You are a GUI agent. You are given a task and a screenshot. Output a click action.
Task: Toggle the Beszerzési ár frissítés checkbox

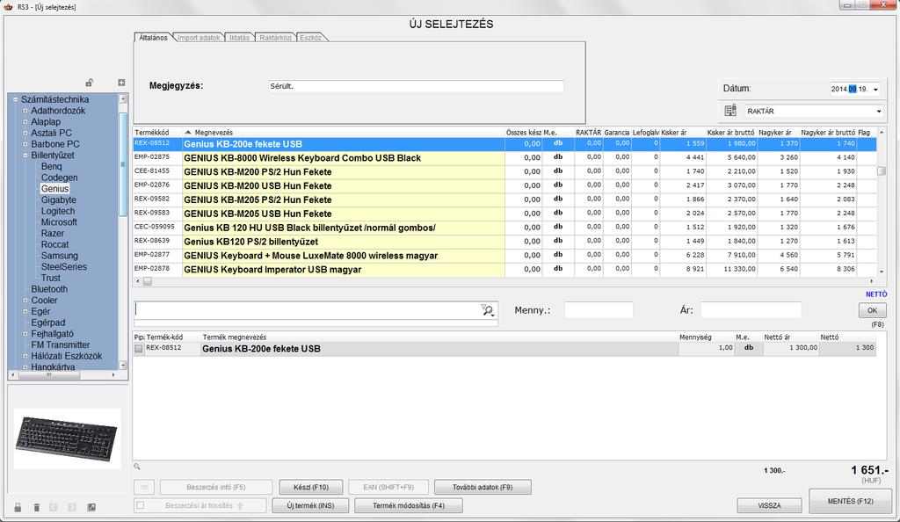tap(140, 505)
